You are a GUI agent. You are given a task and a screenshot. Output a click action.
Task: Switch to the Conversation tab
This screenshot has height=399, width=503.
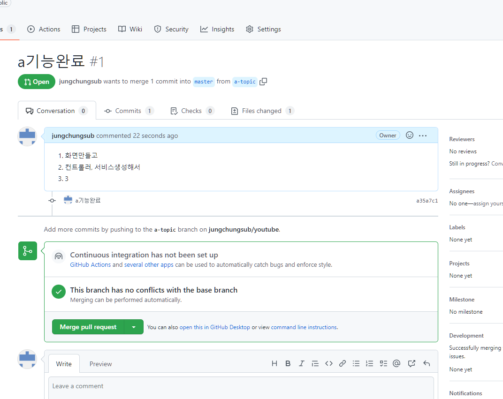coord(57,111)
